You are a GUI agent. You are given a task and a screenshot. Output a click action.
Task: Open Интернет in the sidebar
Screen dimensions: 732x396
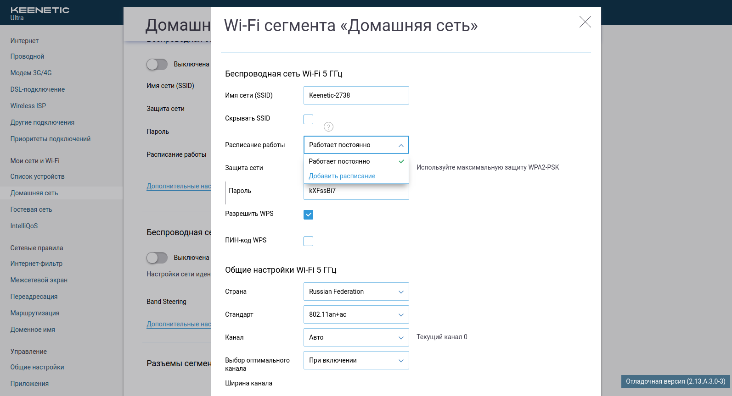pyautogui.click(x=24, y=41)
